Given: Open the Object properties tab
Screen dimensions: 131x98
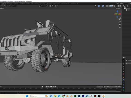Looking at the screenshot, I should (x=123, y=77).
